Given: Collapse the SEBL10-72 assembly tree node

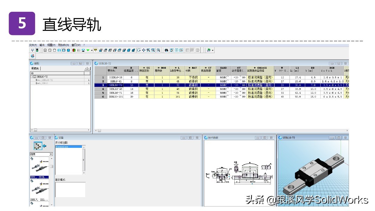Looking at the screenshot, I should pos(32,76).
